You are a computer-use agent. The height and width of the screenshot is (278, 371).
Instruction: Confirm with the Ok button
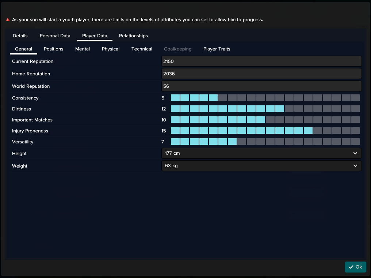click(355, 267)
